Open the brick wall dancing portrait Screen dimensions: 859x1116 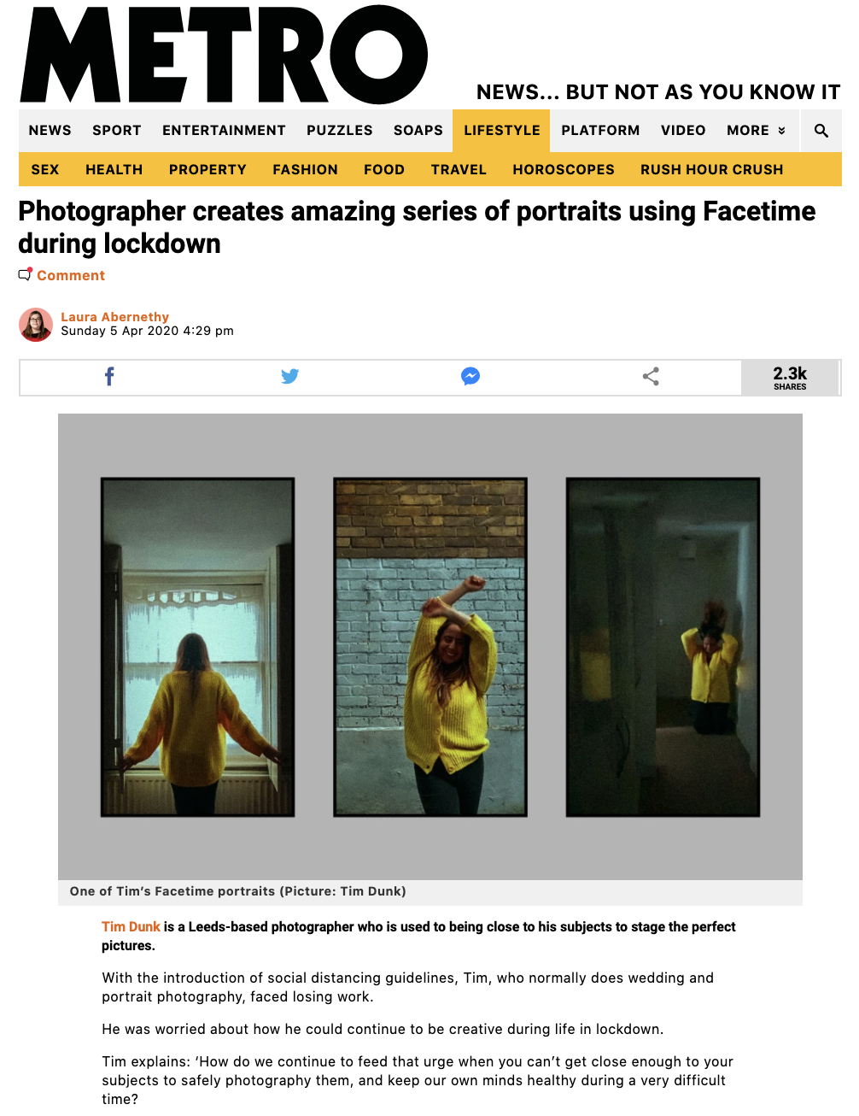tap(430, 647)
